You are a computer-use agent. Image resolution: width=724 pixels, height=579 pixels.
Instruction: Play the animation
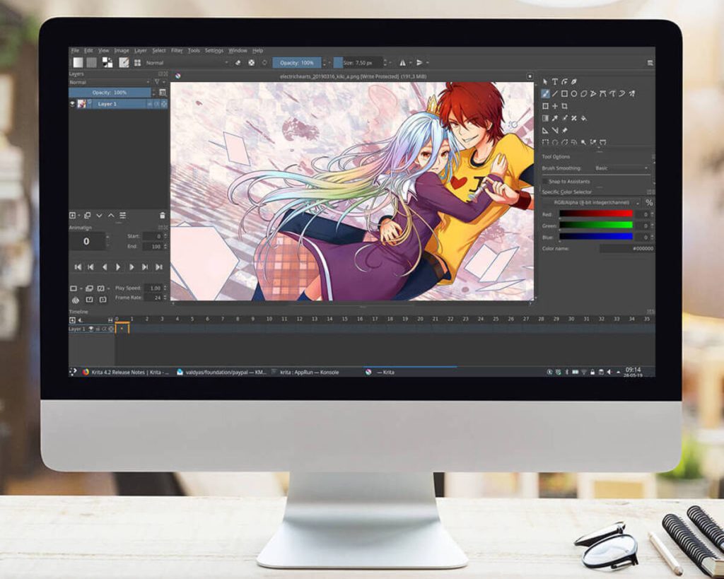click(118, 267)
